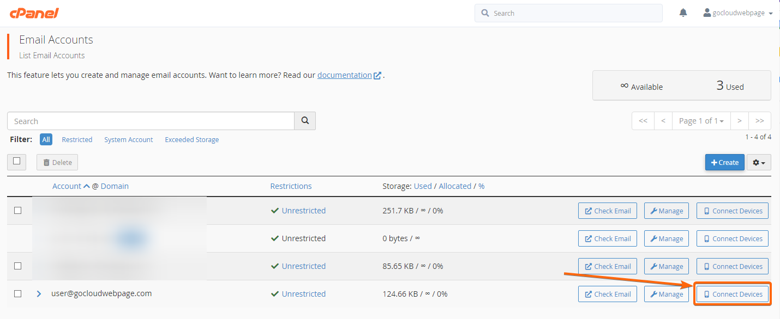Click the next page > arrow

(x=739, y=121)
